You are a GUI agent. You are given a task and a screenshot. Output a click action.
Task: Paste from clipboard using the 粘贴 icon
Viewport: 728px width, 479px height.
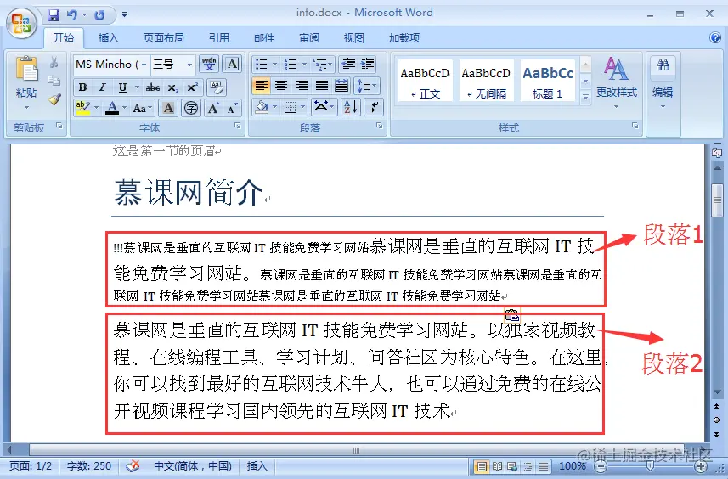(26, 69)
